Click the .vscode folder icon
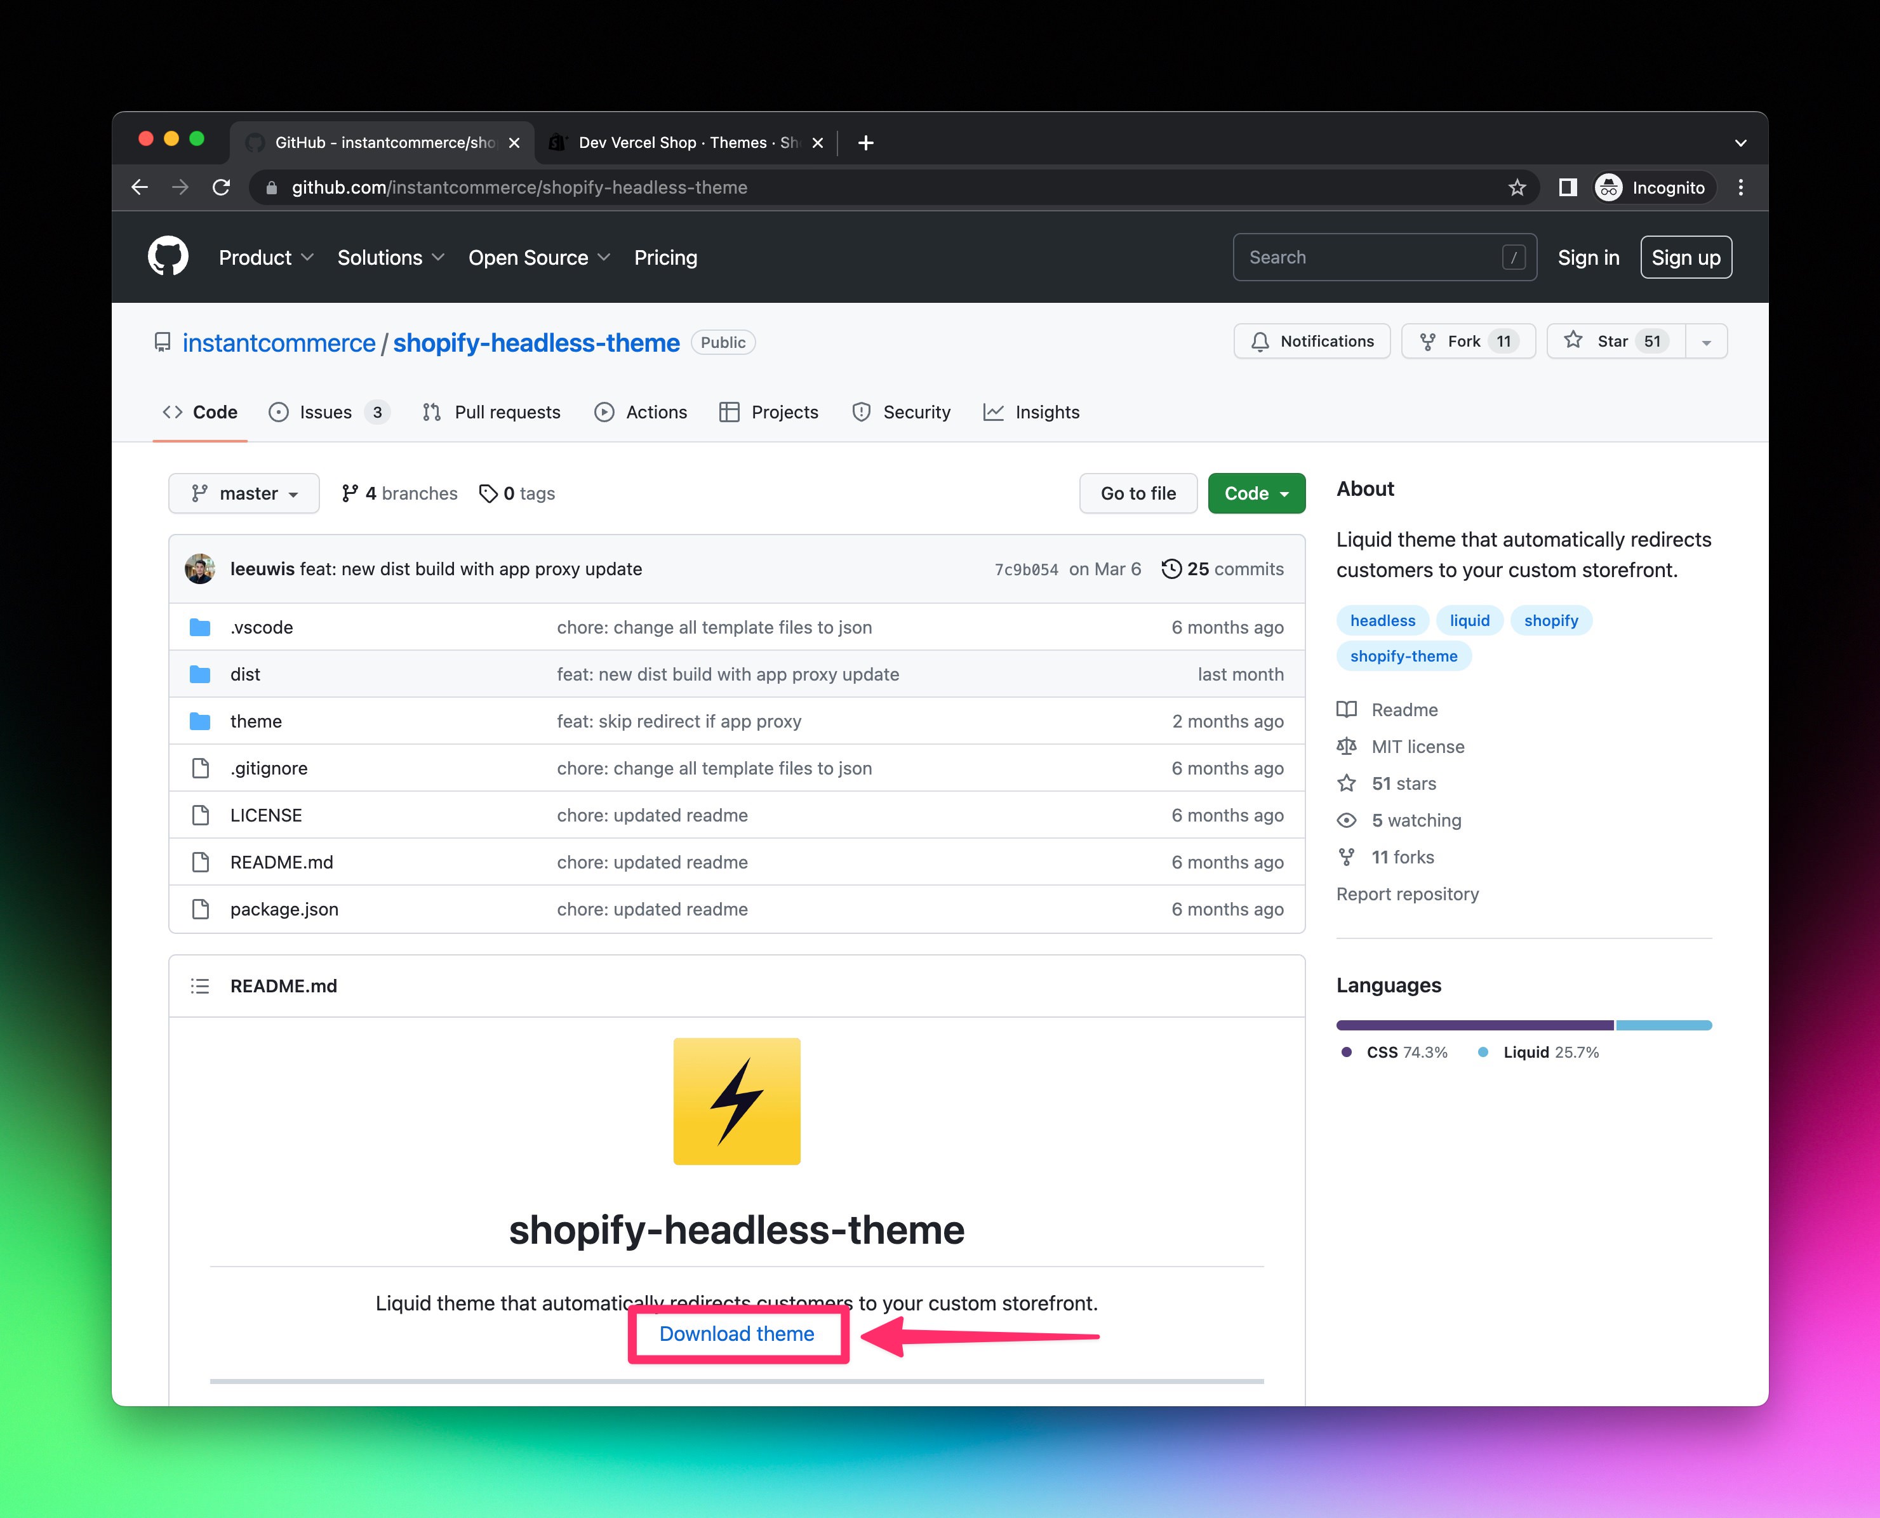1880x1518 pixels. (200, 627)
